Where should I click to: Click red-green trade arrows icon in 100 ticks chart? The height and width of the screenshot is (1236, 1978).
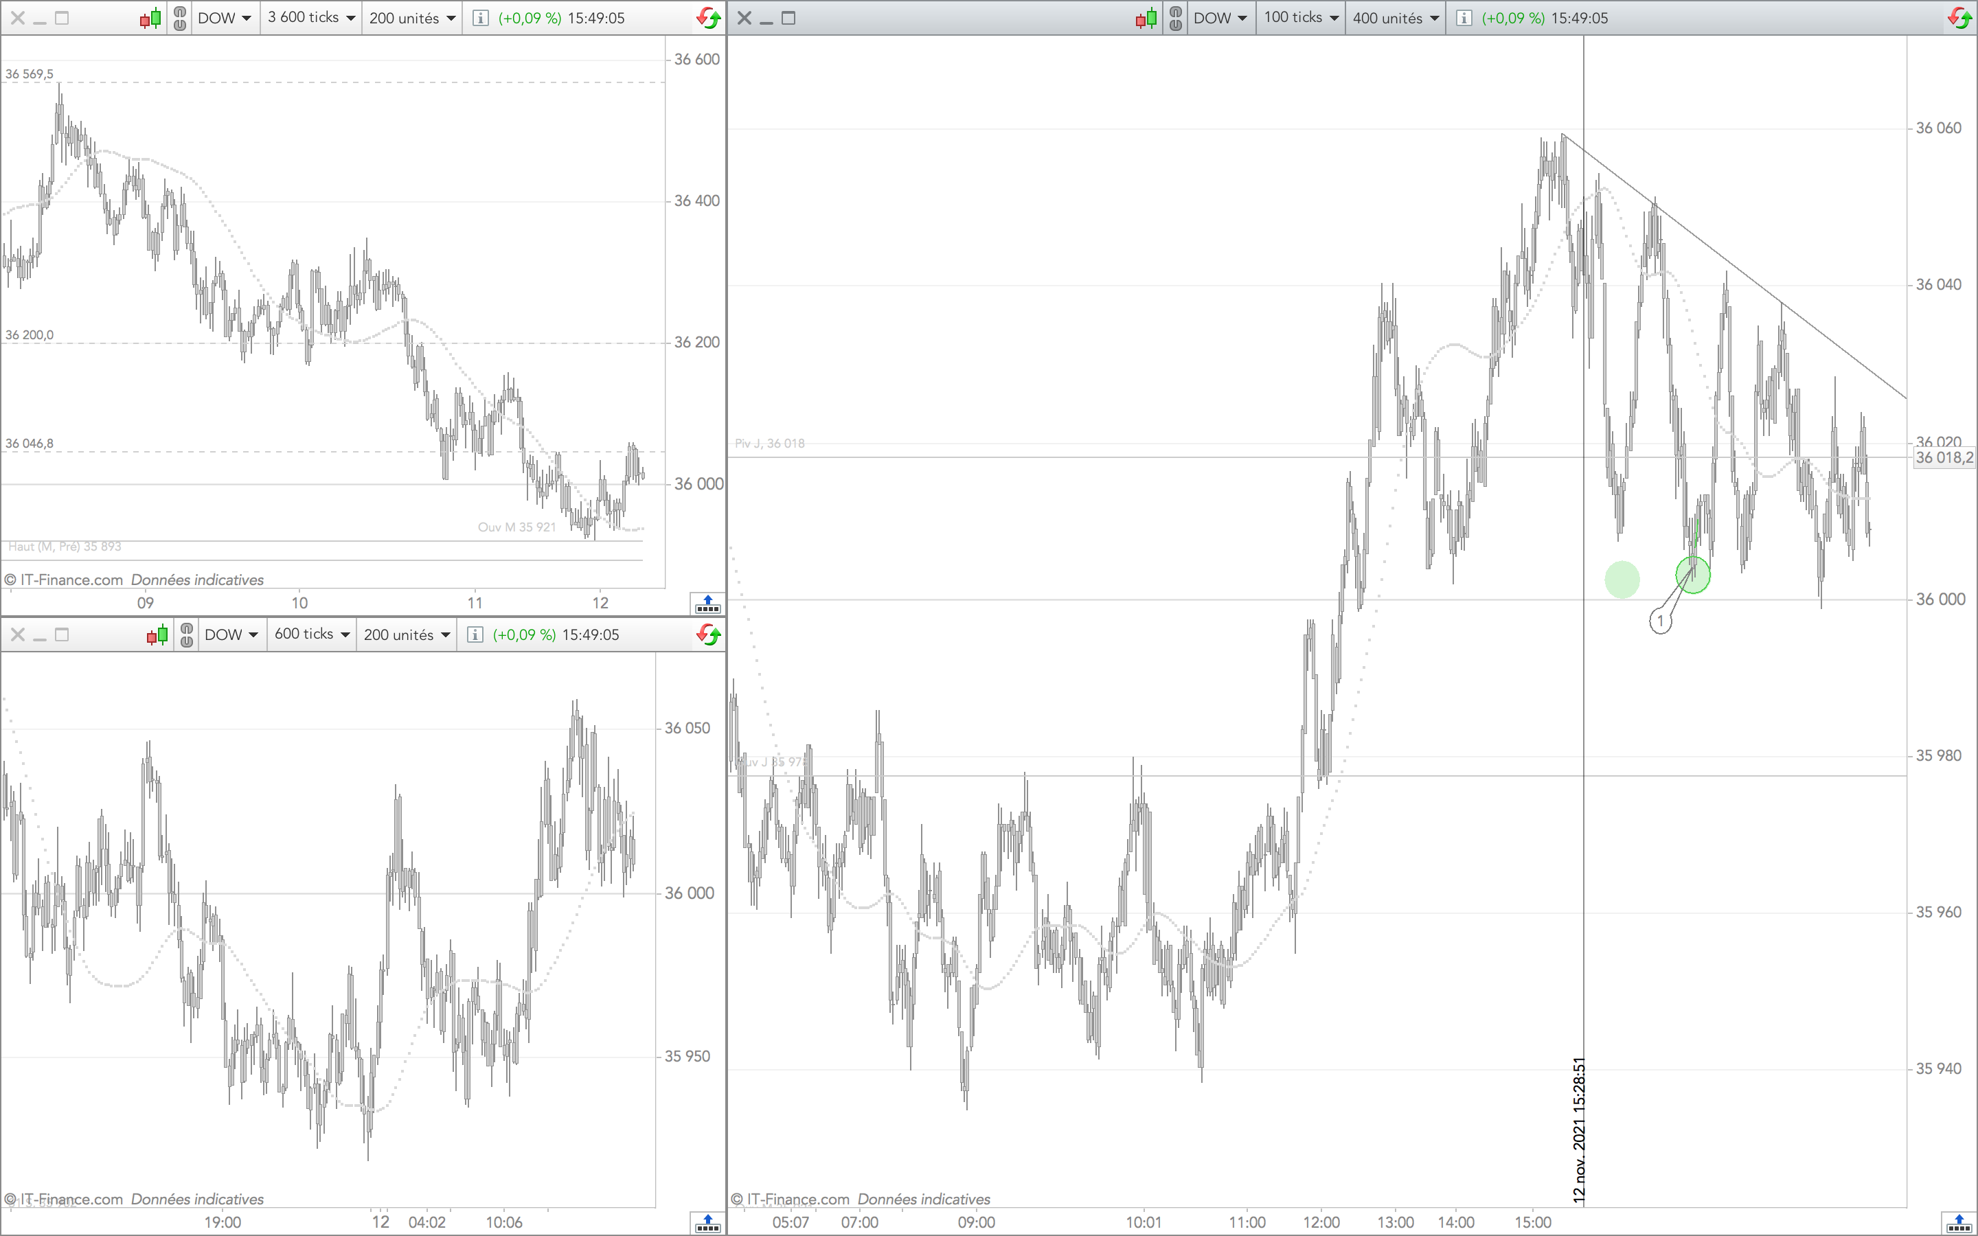point(1960,18)
